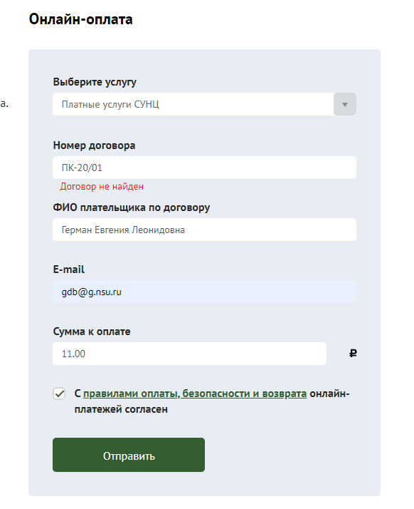Click the 'Выберите услугу' label
Viewport: 414px width, 509px height.
pos(95,82)
